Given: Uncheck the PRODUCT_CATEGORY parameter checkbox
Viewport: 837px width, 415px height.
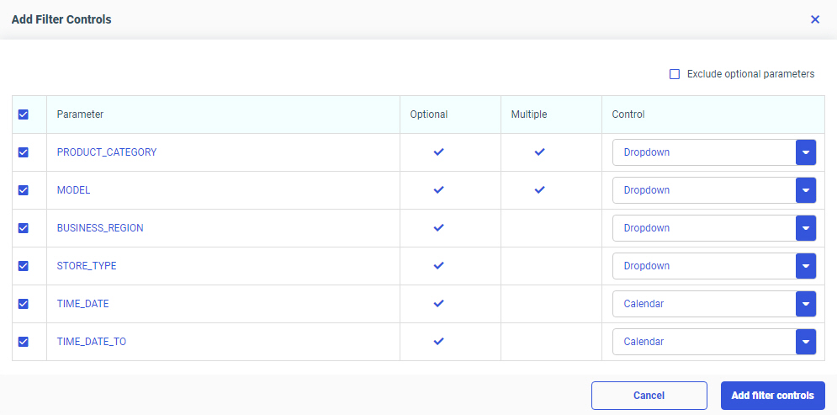Looking at the screenshot, I should 24,152.
